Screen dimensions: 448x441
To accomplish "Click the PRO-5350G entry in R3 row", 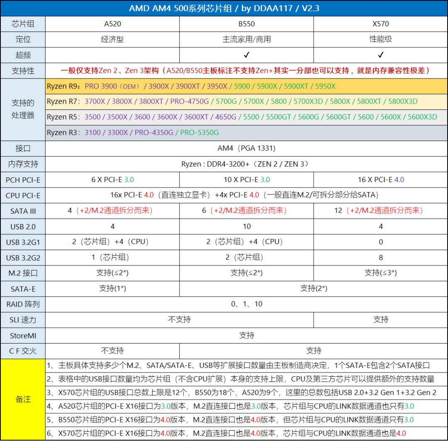I will coord(200,133).
